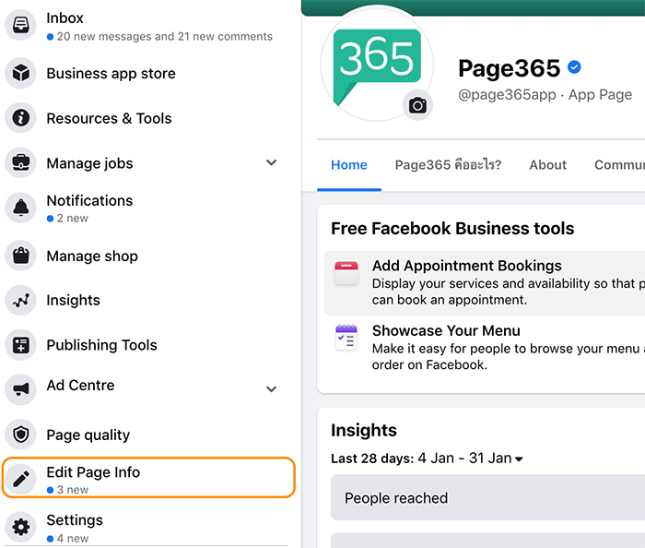Viewport: 645px width, 548px height.
Task: Click the Manage shop bag icon
Action: click(20, 256)
